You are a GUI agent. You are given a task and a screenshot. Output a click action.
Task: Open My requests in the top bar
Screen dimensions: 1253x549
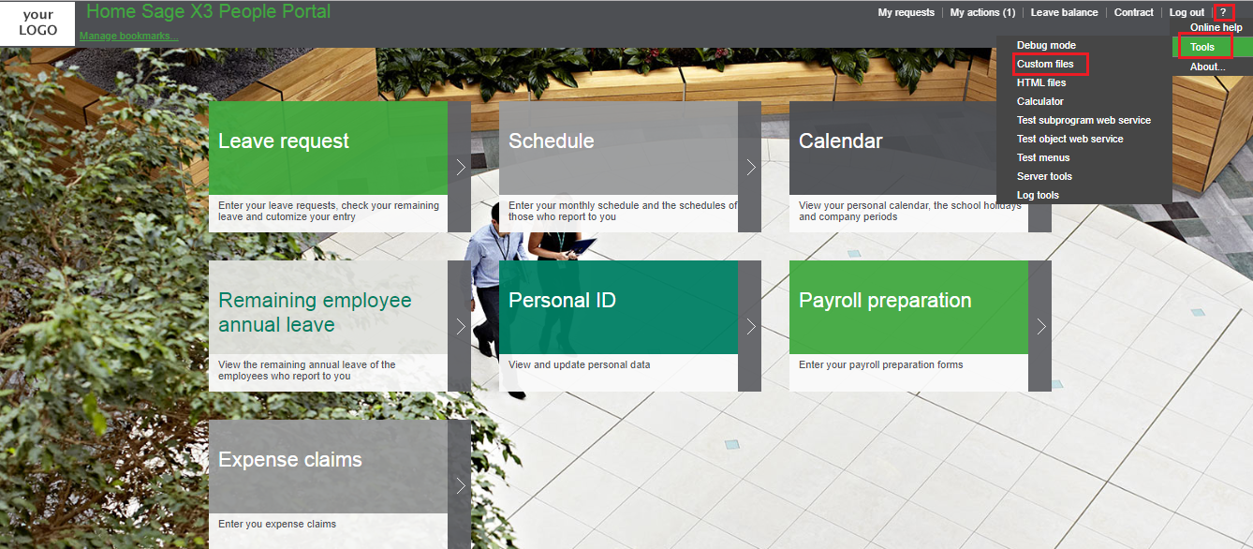tap(906, 12)
